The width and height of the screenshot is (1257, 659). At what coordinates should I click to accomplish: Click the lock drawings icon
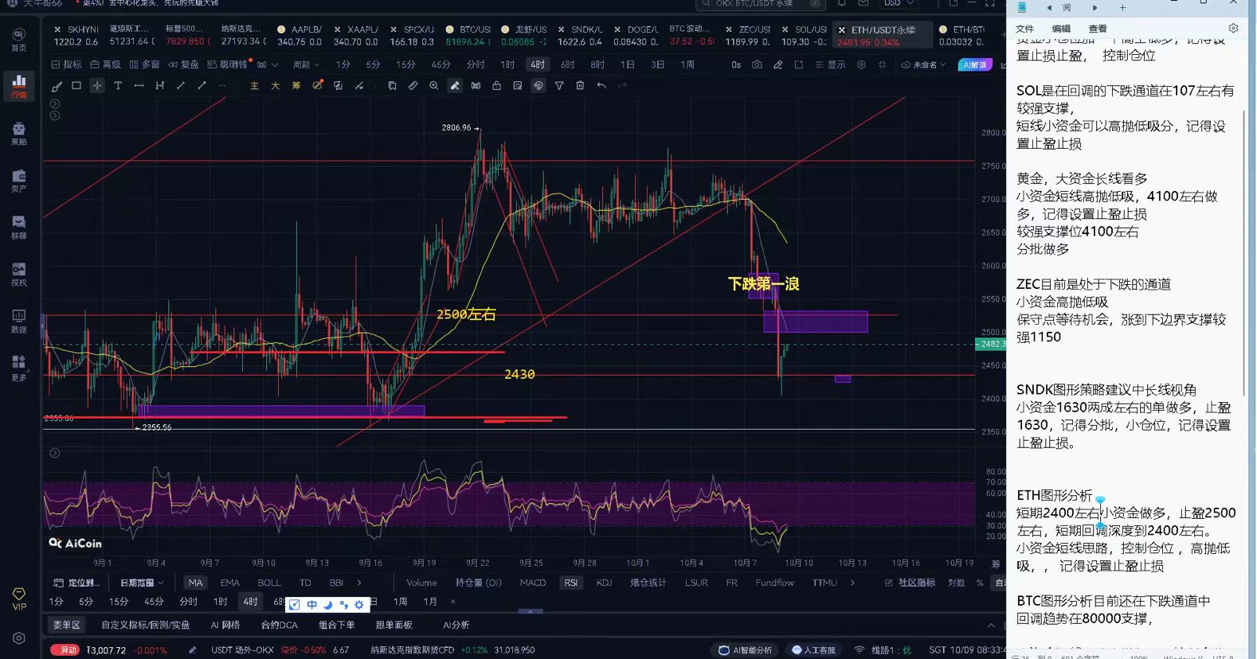(496, 86)
